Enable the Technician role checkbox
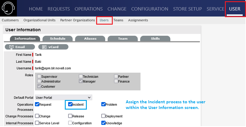The width and height of the screenshot is (246, 127). tap(81, 77)
